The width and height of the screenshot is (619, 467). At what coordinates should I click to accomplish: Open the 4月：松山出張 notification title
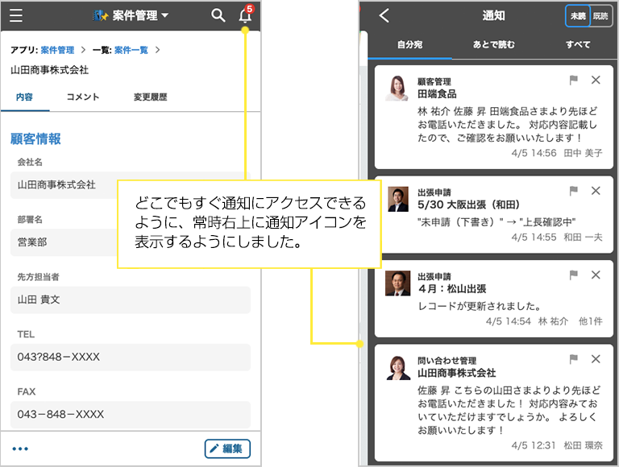pyautogui.click(x=452, y=289)
